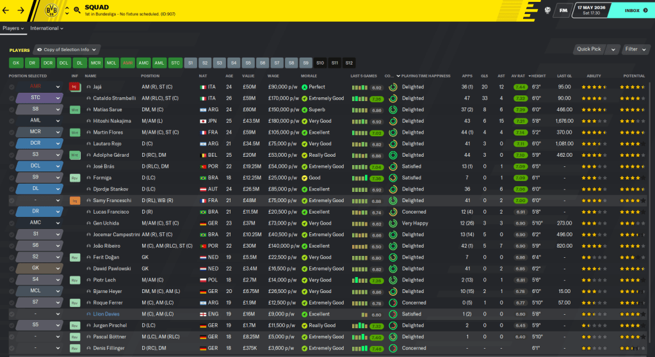The image size is (655, 357).
Task: Click the Quick Pick button
Action: coord(589,49)
